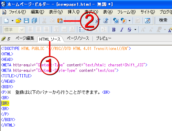Open the ファイル(F) menu
Screen dimensions: 172x131
18,12
